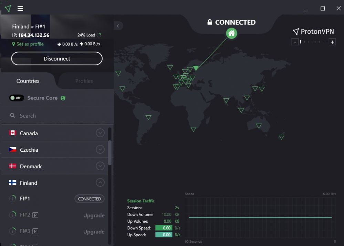Click the zoom out minus button

295,42
